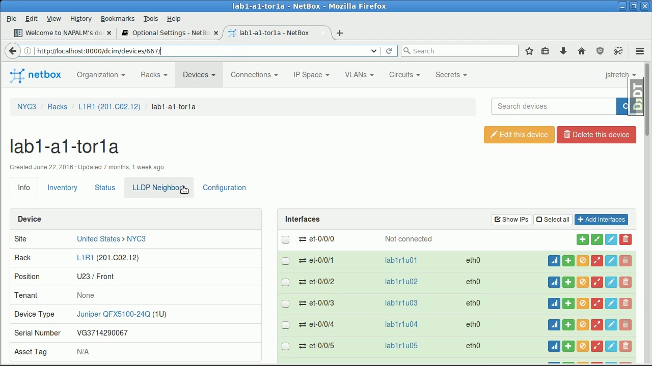
Task: Toggle Select all interfaces
Action: point(553,220)
